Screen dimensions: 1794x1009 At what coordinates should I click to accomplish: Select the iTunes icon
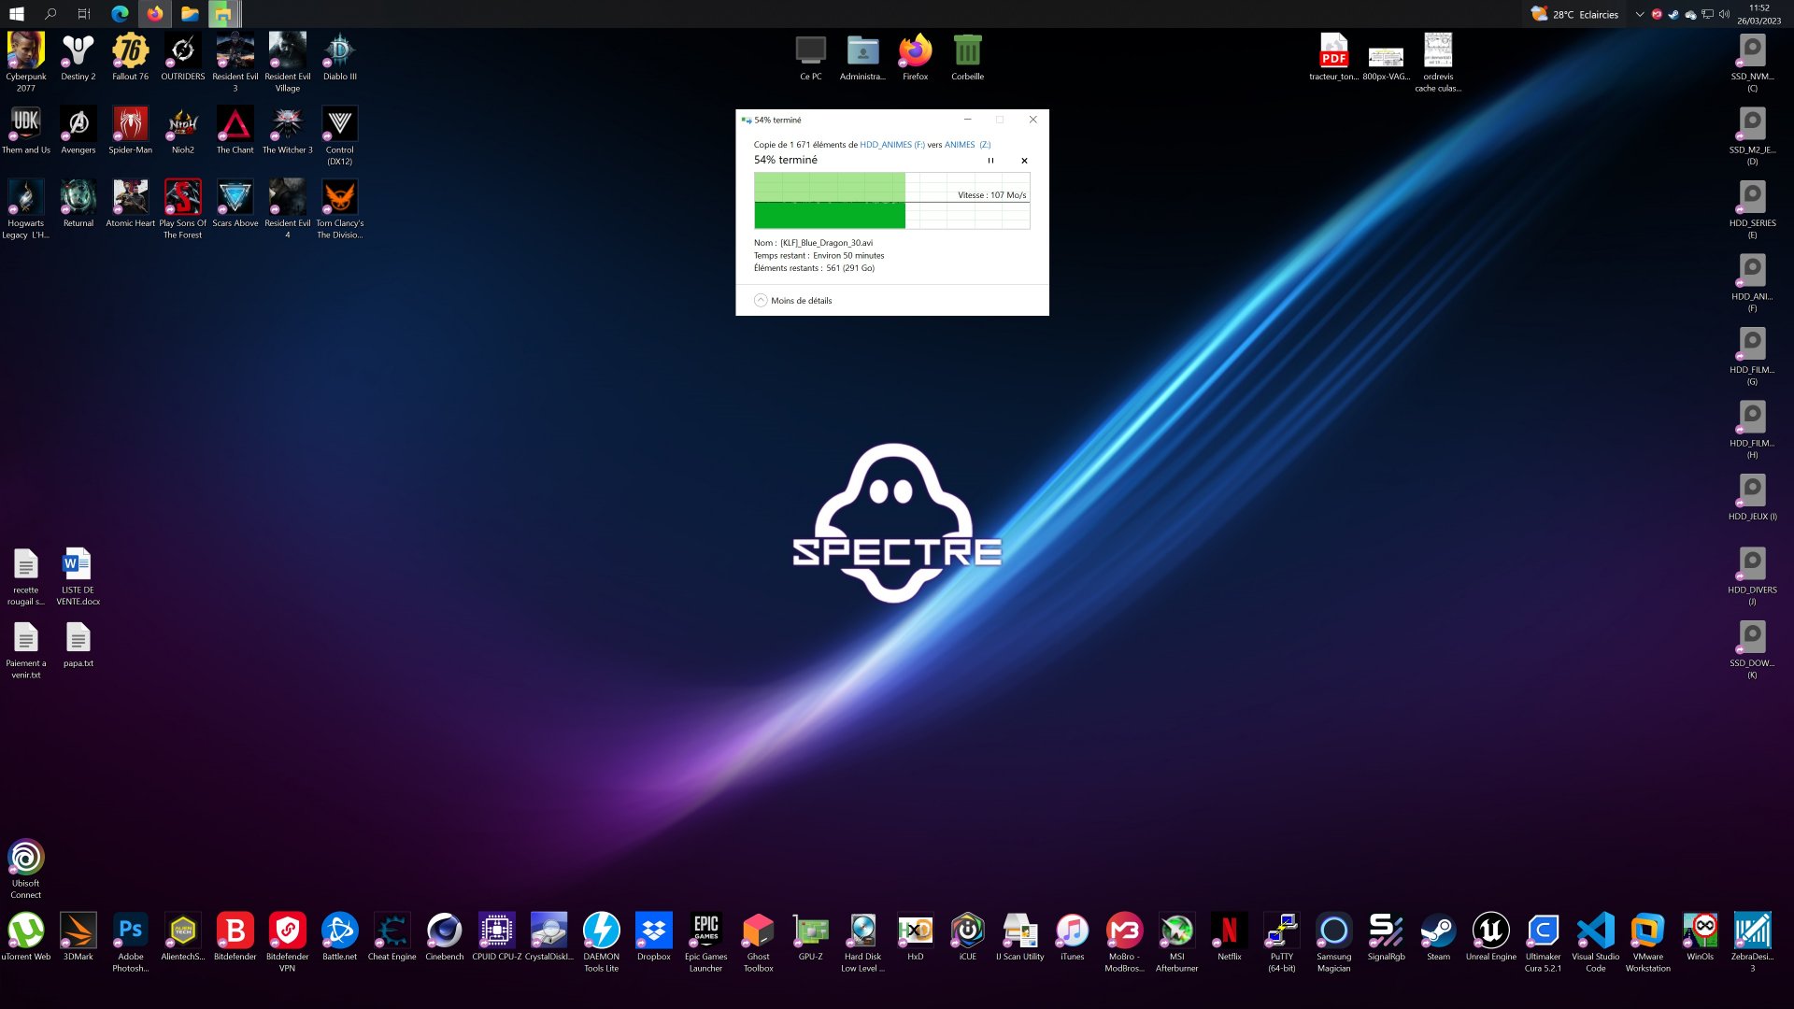[x=1073, y=936]
